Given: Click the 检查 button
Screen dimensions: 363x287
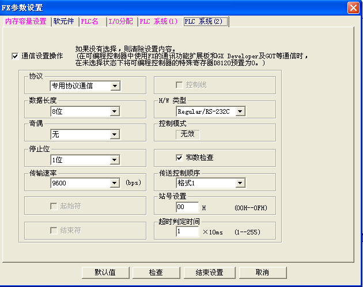Looking at the screenshot, I should click(156, 273).
